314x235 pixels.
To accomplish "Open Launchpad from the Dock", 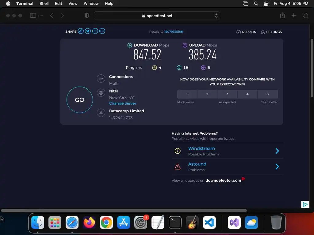I will (x=55, y=222).
